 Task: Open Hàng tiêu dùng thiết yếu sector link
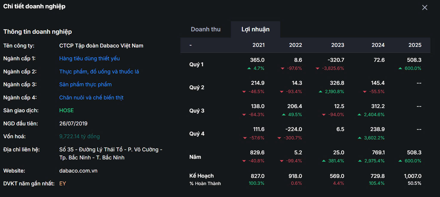(89, 59)
